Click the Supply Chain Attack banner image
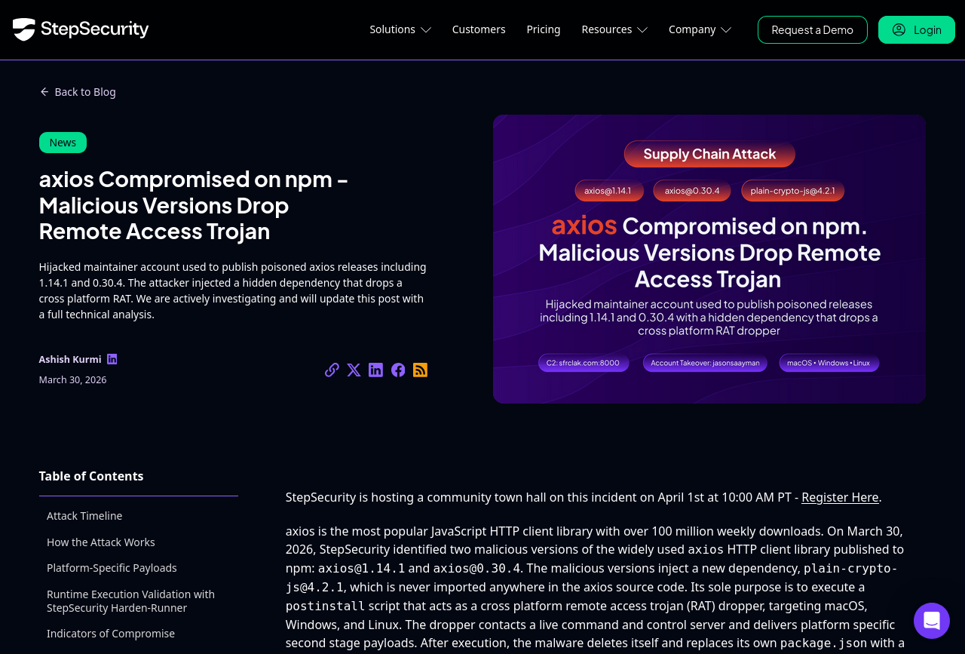The height and width of the screenshot is (654, 965). click(x=709, y=259)
